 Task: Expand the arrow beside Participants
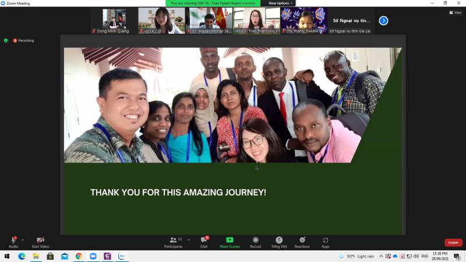click(x=188, y=239)
